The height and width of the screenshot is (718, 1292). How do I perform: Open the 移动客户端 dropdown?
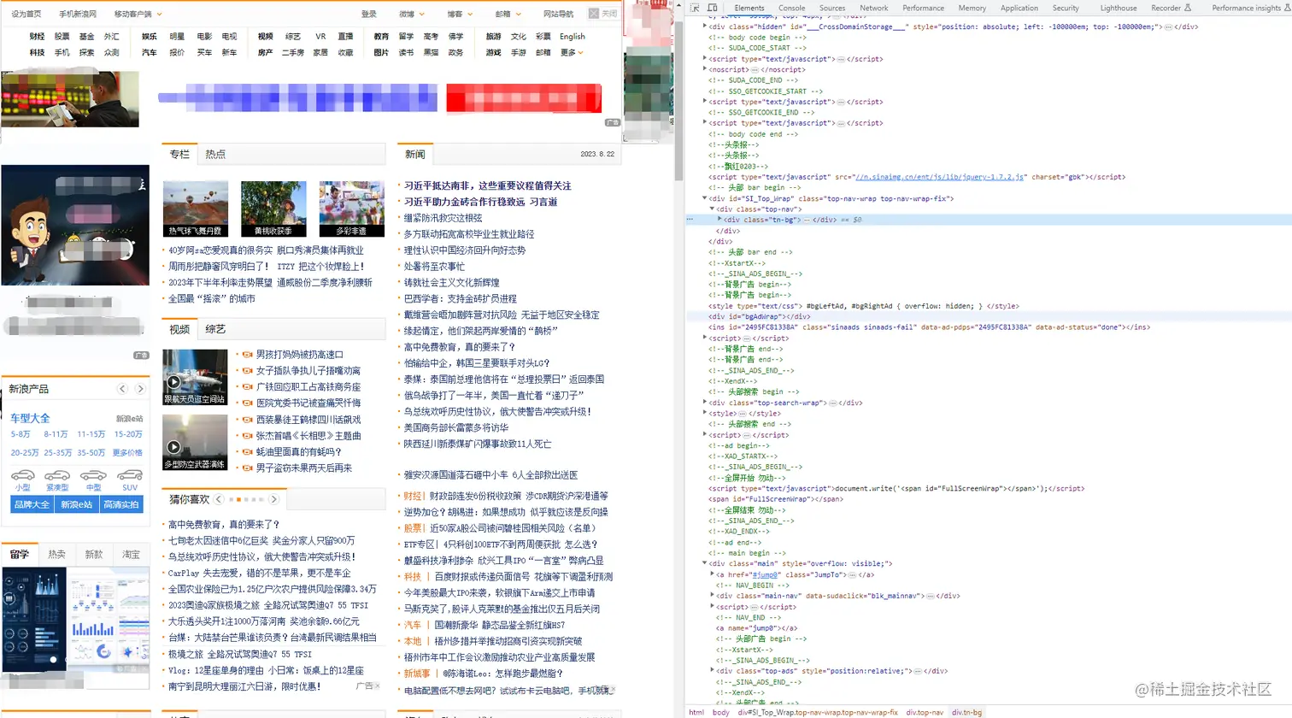[x=138, y=14]
